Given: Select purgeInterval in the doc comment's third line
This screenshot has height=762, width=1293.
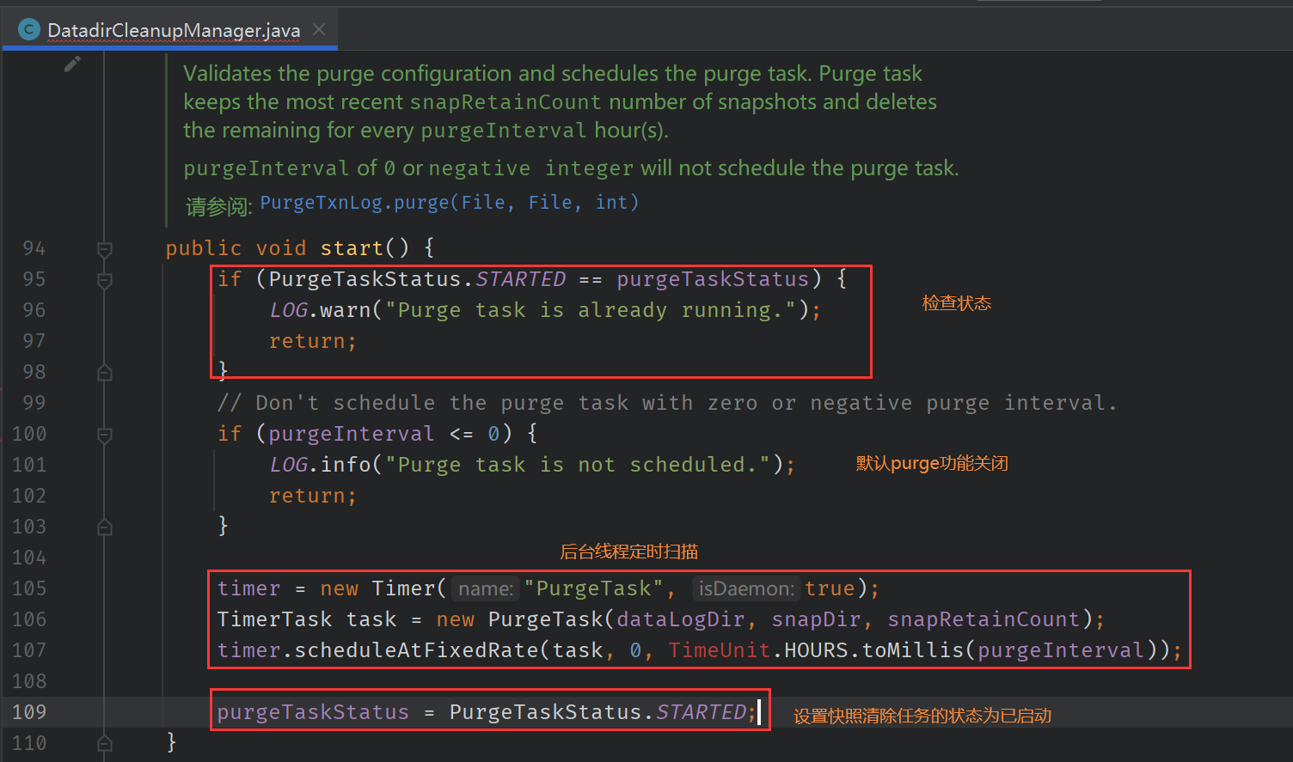Looking at the screenshot, I should click(x=504, y=131).
